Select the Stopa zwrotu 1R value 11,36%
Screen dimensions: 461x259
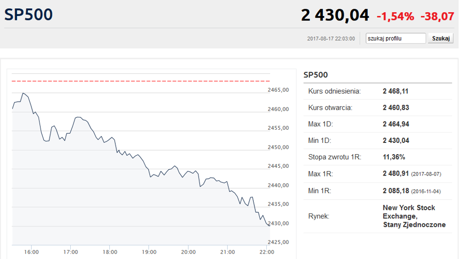pyautogui.click(x=394, y=157)
